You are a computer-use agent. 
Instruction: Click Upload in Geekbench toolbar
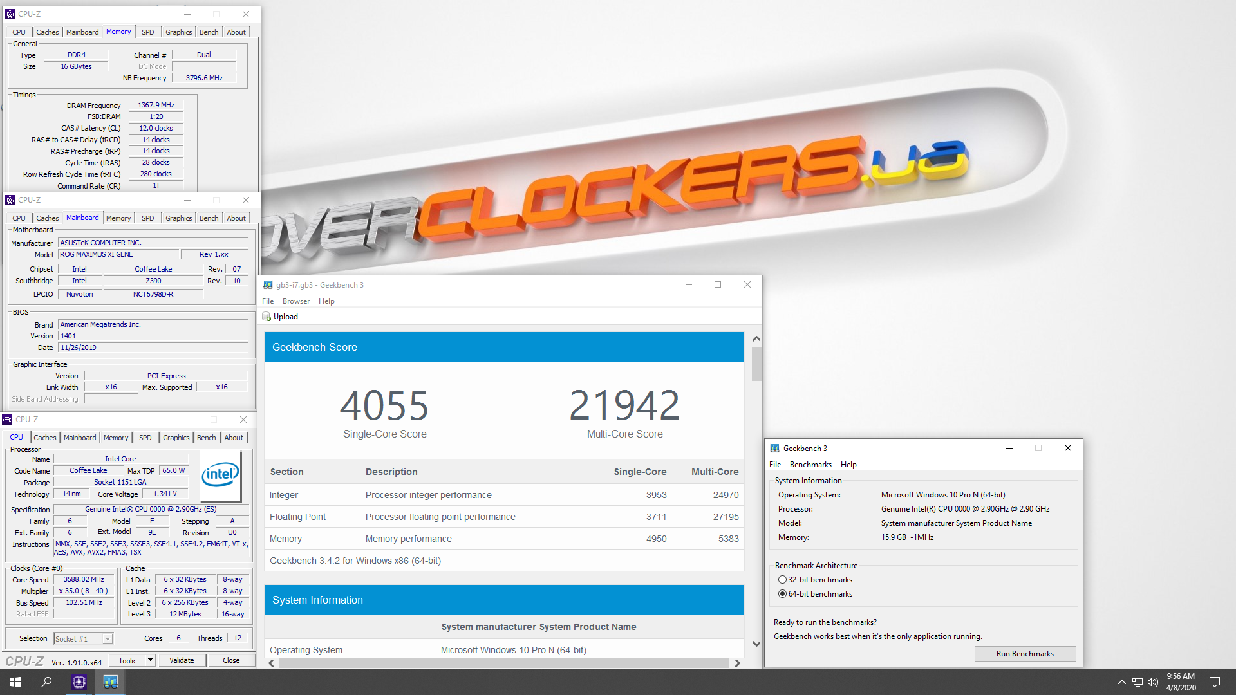click(x=280, y=317)
